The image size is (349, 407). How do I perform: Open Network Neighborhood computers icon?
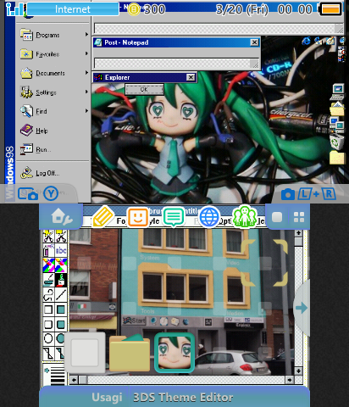click(337, 125)
